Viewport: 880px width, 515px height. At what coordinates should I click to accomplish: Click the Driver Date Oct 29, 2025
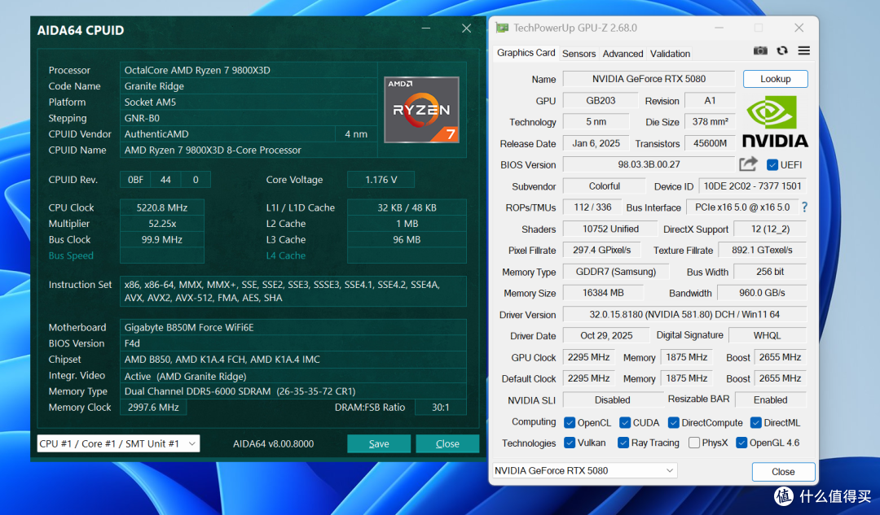606,336
